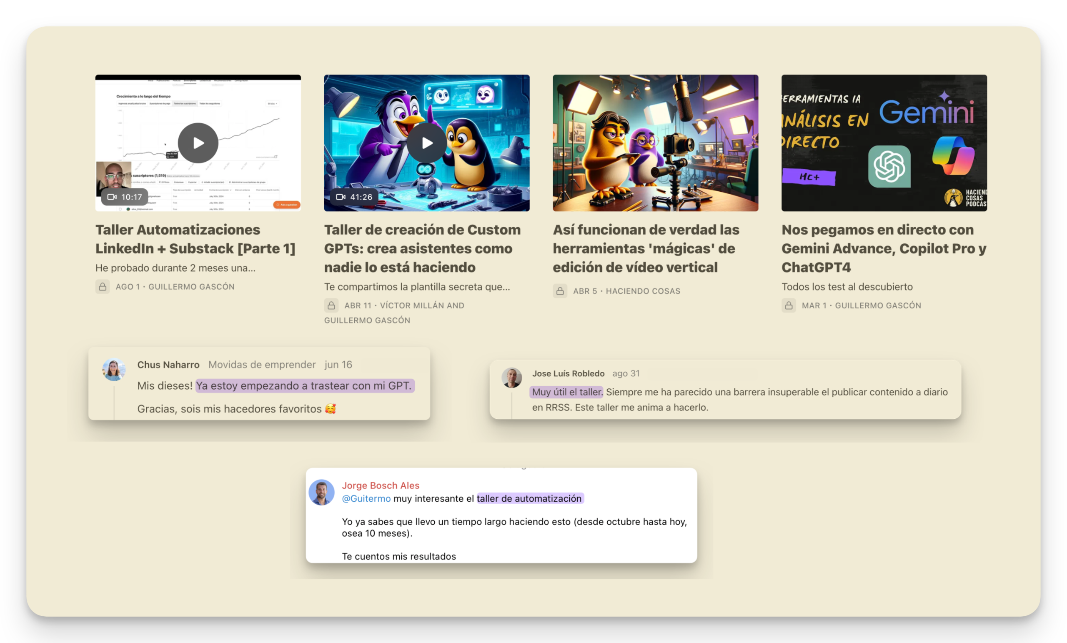Click the lock icon beside ABR 5
Image resolution: width=1067 pixels, height=643 pixels.
coord(560,291)
